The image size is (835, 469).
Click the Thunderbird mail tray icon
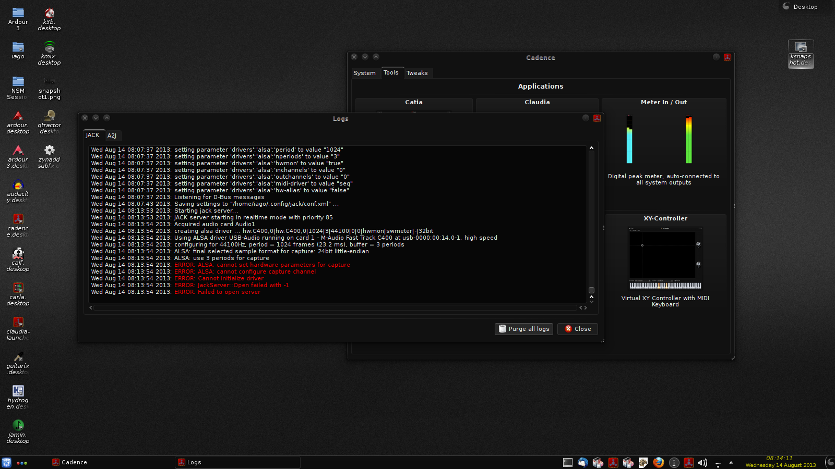(583, 463)
